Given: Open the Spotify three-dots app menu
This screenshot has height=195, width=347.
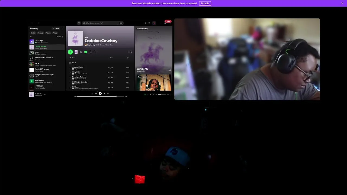Looking at the screenshot, I should pyautogui.click(x=32, y=23).
